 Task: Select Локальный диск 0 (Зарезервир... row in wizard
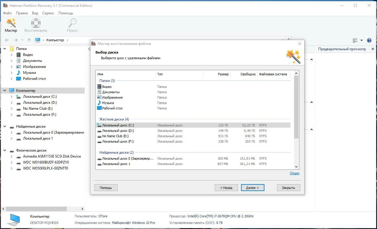pos(193,158)
